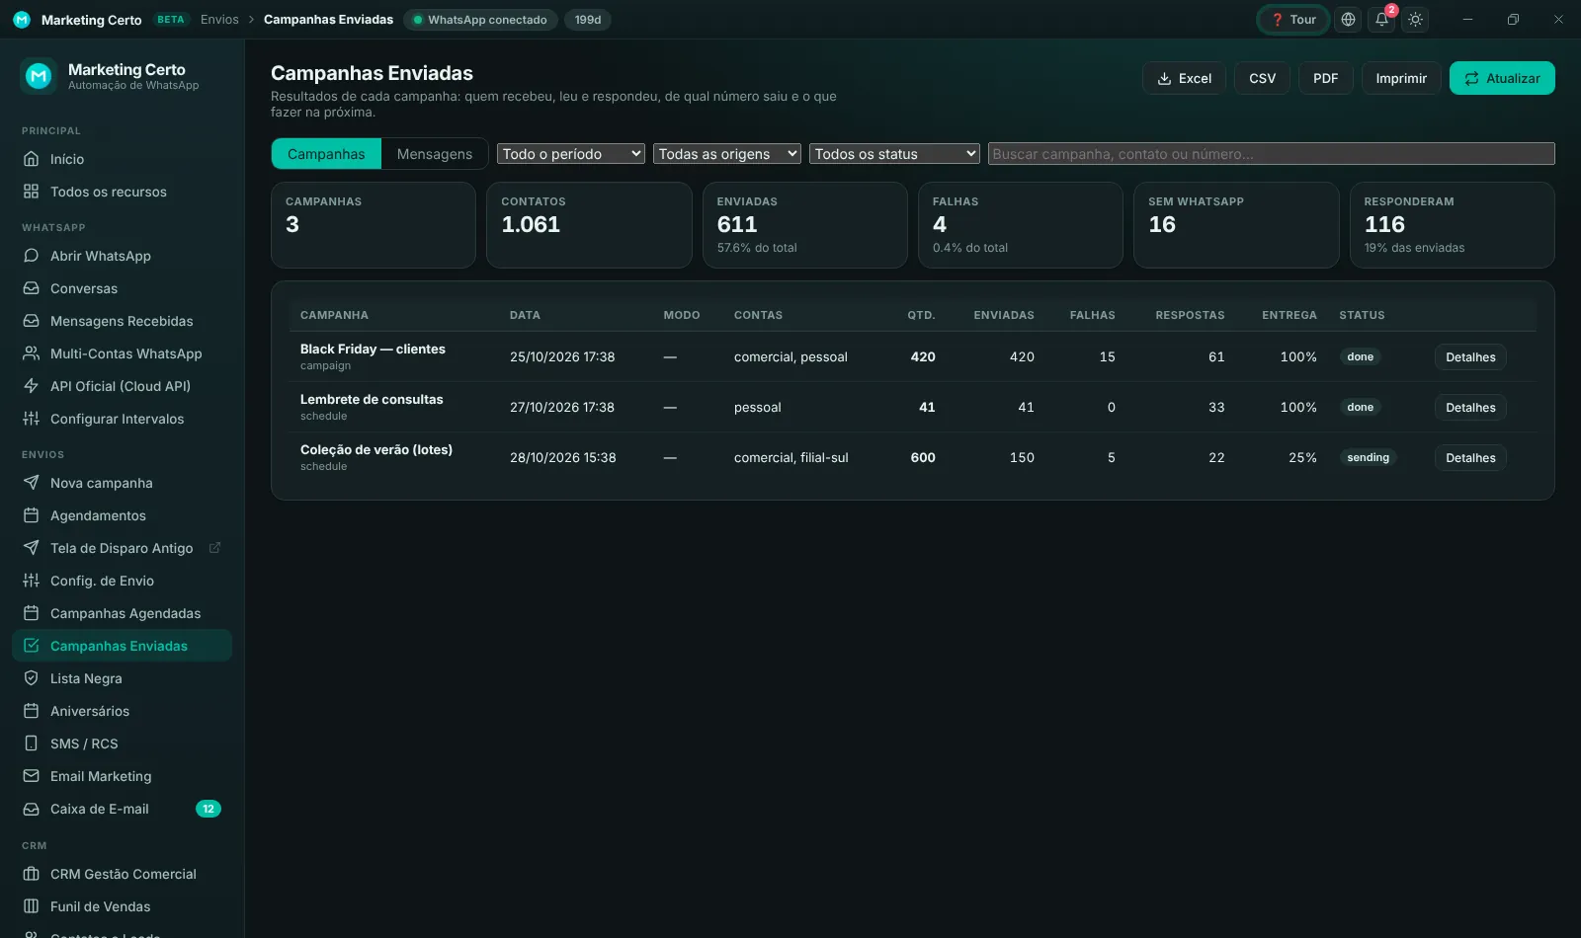Click external link icon beside Tela de Disparo Antigo
This screenshot has height=938, width=1581.
(x=214, y=548)
